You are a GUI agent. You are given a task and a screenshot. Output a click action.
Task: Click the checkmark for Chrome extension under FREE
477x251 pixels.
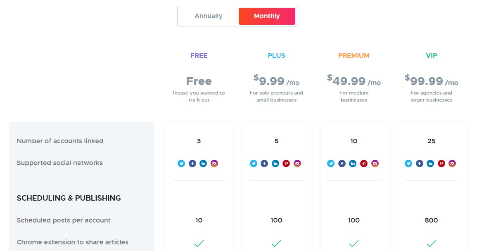(199, 243)
